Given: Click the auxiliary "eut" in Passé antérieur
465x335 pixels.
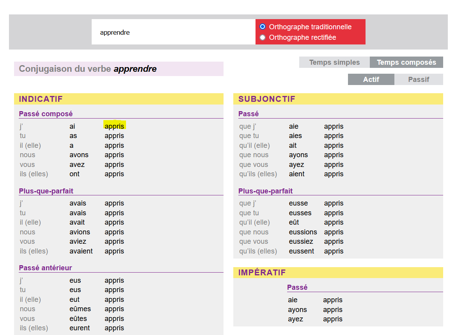Looking at the screenshot, I should click(x=75, y=300).
